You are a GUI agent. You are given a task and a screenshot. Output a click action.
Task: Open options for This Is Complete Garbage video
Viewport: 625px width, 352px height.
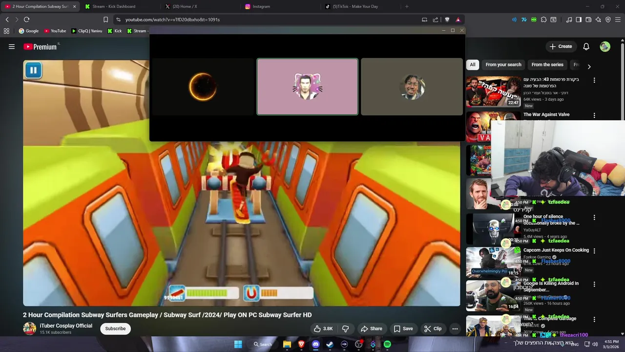click(x=594, y=319)
